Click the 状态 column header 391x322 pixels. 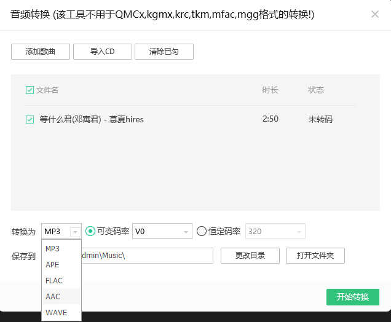tap(316, 90)
